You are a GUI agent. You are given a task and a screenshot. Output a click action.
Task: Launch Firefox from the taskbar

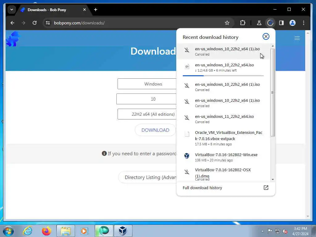[47, 231]
